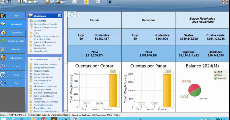
Task: Click the refresh dashboard icon
Action: (72, 14)
